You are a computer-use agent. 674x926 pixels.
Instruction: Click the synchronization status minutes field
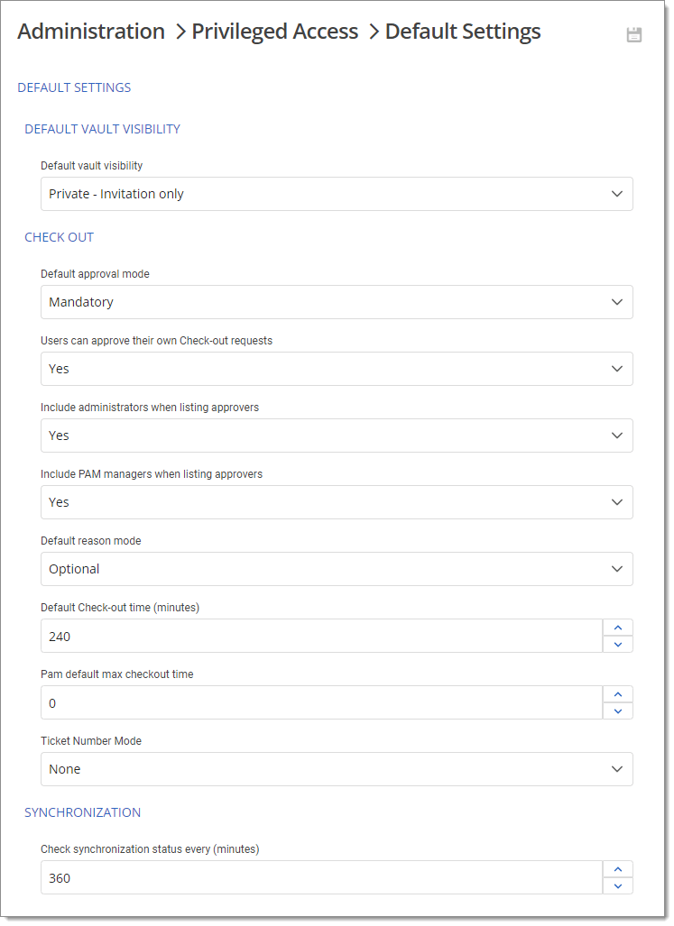[x=321, y=877]
